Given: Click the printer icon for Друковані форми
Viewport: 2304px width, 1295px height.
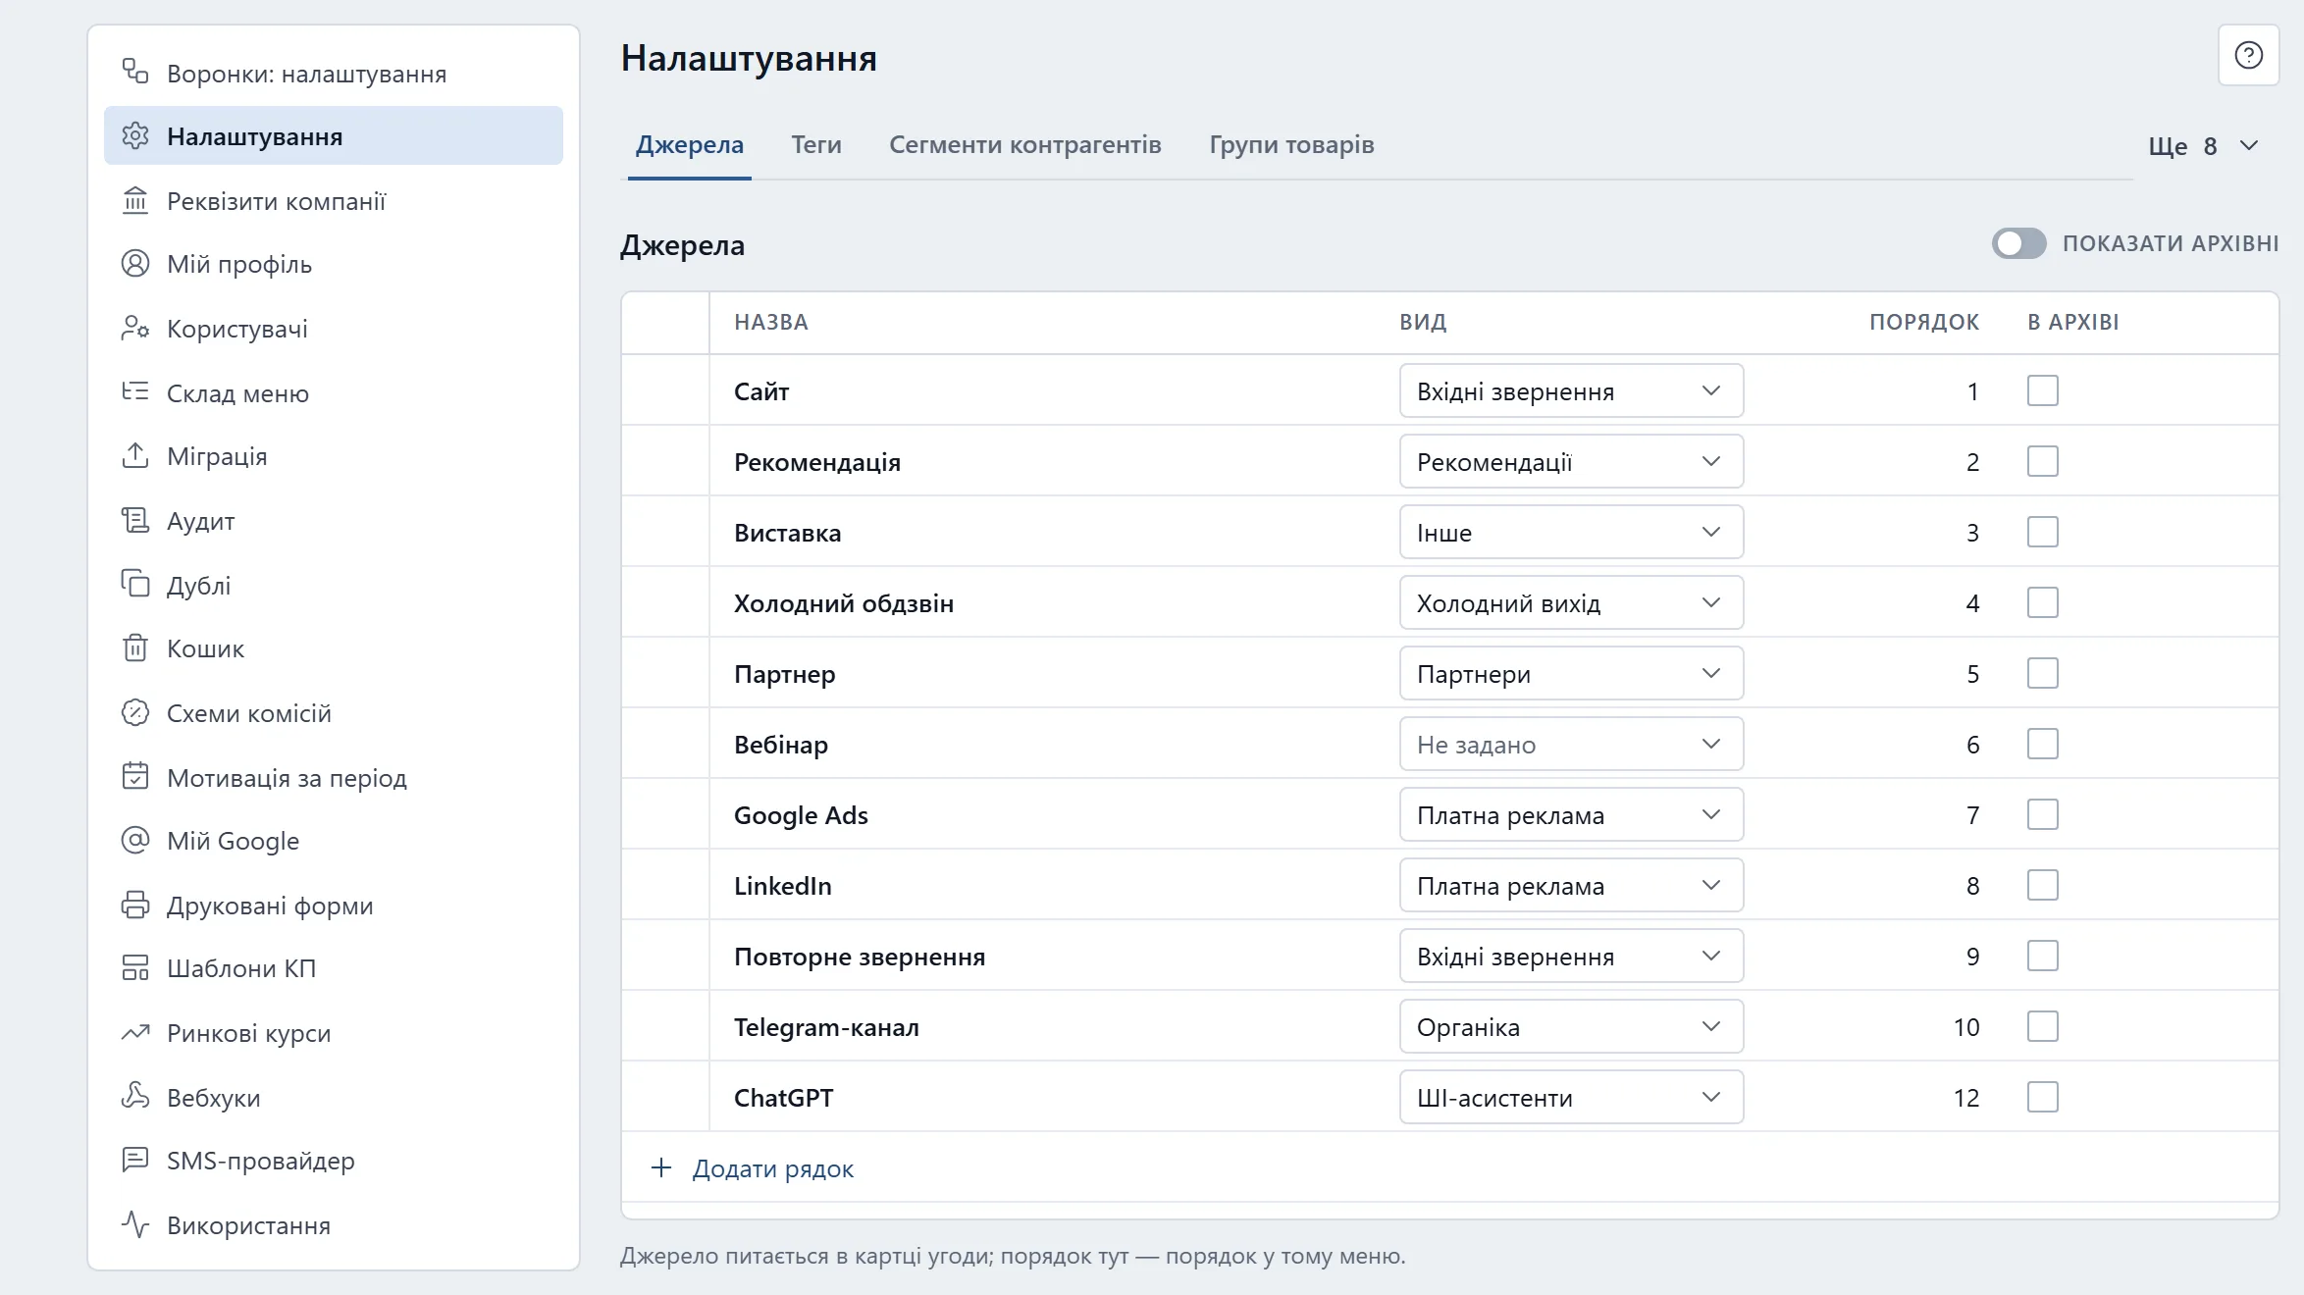Looking at the screenshot, I should coord(135,905).
